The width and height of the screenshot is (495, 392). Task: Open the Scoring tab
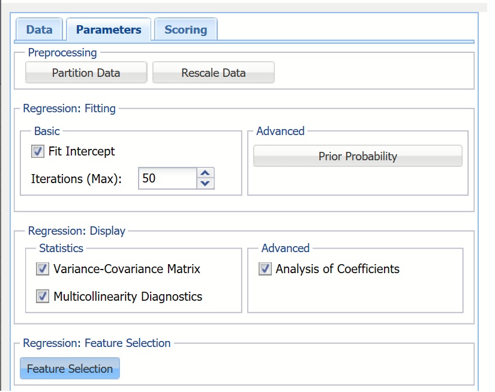point(185,29)
